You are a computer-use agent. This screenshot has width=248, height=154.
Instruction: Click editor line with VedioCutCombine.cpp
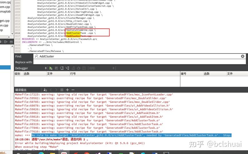(62, 30)
